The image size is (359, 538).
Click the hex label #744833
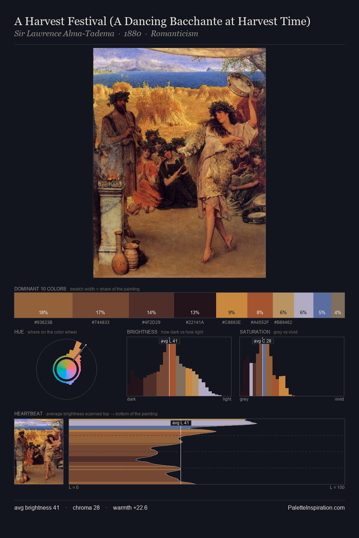101,322
